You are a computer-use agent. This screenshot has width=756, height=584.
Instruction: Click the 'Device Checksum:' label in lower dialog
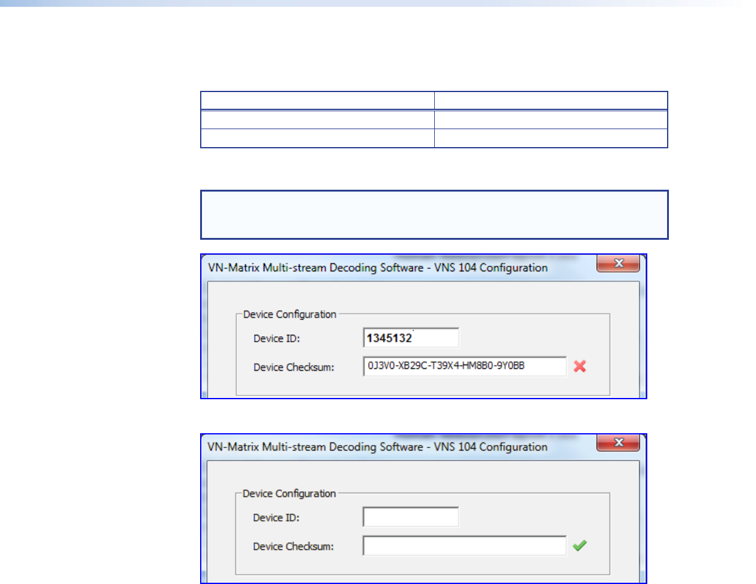pyautogui.click(x=294, y=547)
